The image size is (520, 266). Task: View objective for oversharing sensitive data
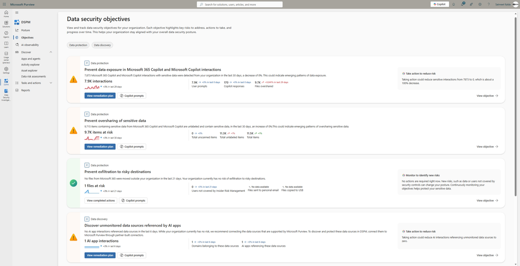(x=487, y=147)
